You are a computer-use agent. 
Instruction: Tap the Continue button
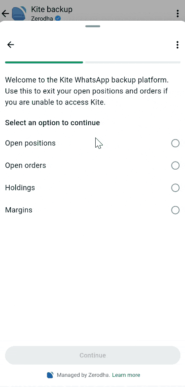(93, 355)
